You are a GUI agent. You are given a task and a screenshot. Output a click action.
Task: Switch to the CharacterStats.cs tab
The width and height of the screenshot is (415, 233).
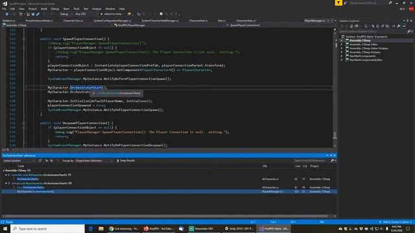[246, 21]
